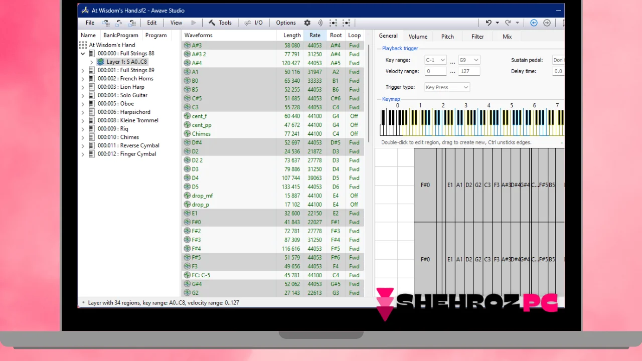The width and height of the screenshot is (642, 361).
Task: Click the waveform icon beside A1
Action: (187, 72)
